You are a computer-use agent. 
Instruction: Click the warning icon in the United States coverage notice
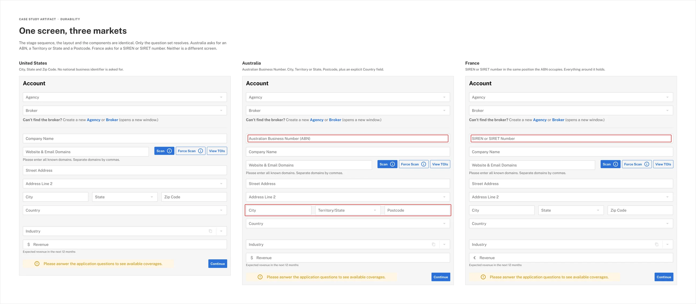[37, 264]
